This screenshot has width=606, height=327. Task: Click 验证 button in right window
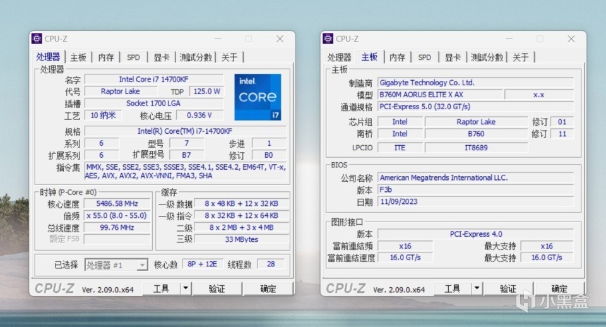click(508, 288)
